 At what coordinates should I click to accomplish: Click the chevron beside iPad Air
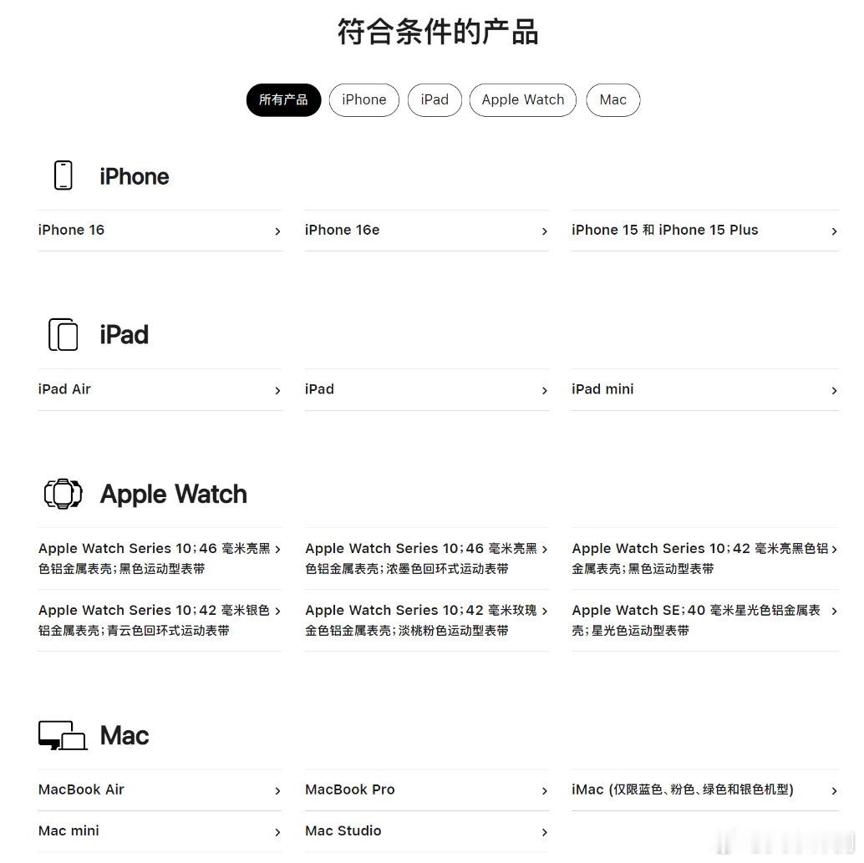[x=277, y=391]
